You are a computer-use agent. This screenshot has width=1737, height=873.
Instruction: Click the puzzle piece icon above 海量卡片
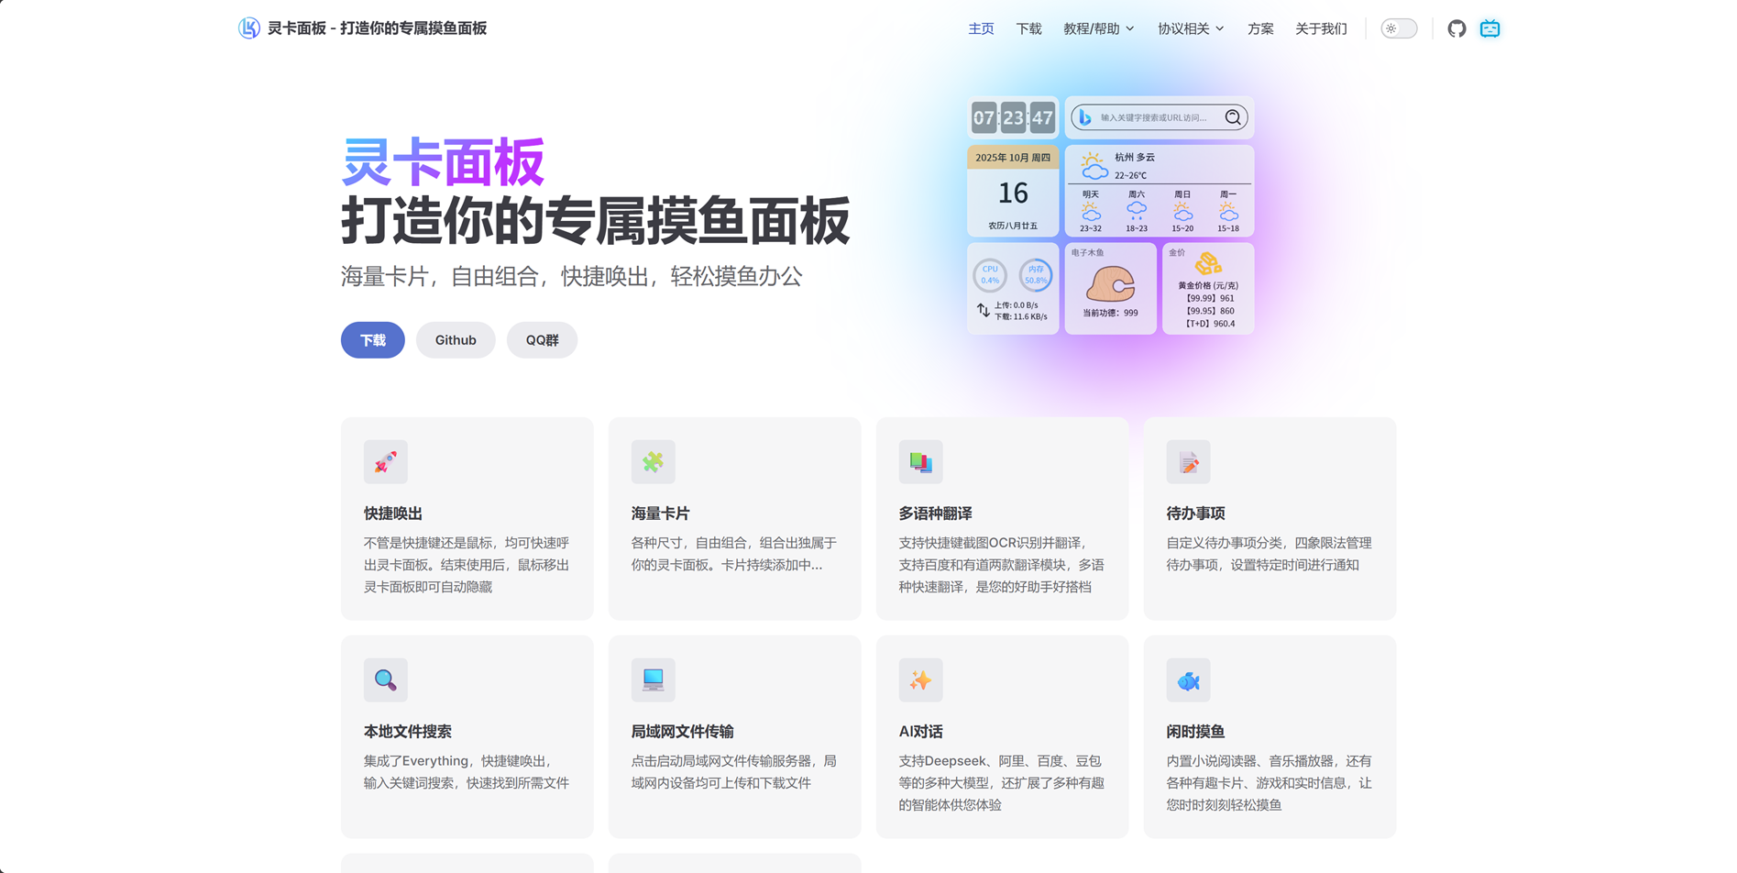coord(653,462)
